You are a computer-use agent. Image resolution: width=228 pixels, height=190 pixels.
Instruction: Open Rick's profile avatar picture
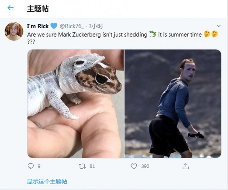point(13,31)
